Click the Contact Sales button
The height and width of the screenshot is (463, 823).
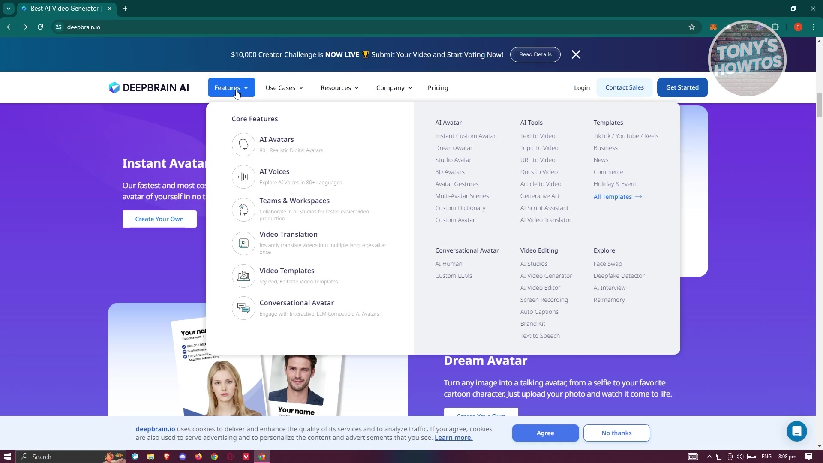[x=624, y=87]
